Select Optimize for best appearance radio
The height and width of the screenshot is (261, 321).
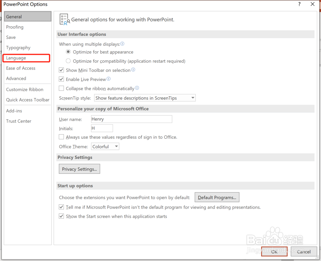tap(68, 52)
